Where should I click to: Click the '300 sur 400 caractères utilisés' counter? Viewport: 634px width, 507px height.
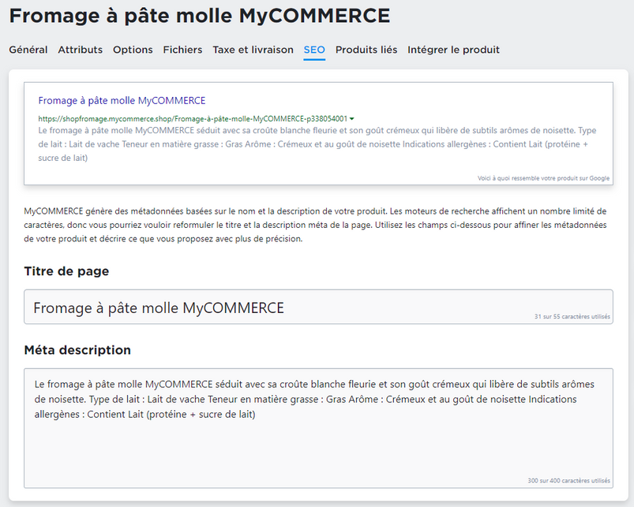point(568,480)
